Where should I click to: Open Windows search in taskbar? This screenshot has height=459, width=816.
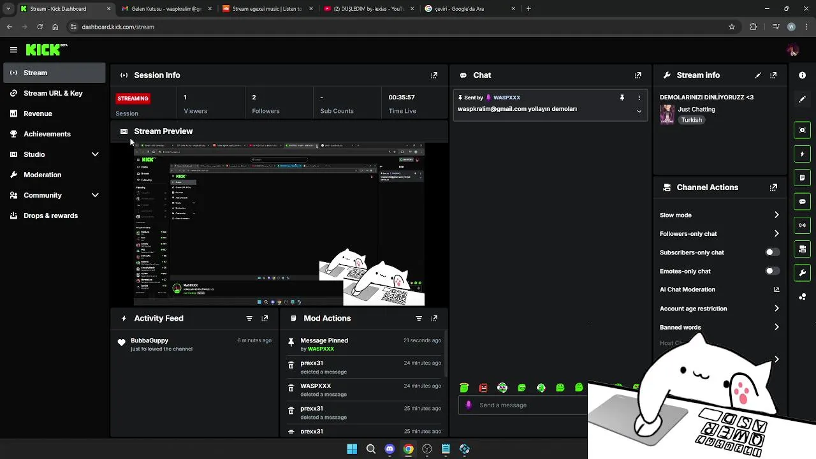[x=370, y=449]
